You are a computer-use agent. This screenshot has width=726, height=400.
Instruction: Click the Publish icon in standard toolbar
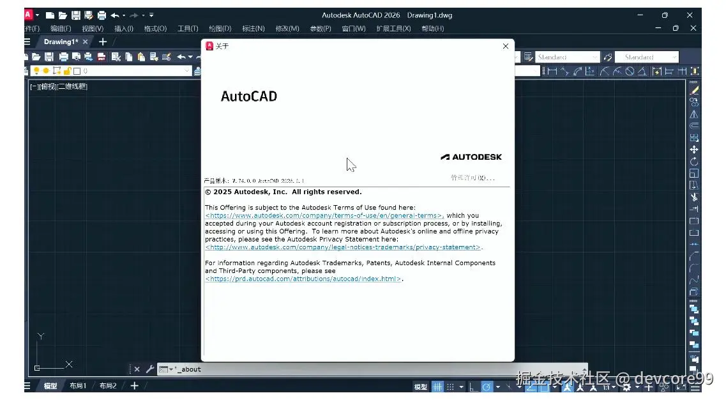[88, 57]
